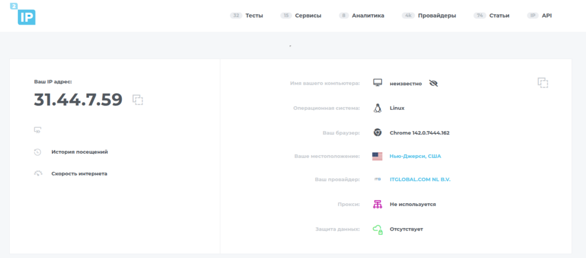The height and width of the screenshot is (258, 586).
Task: Open the API menu item
Action: tap(547, 15)
